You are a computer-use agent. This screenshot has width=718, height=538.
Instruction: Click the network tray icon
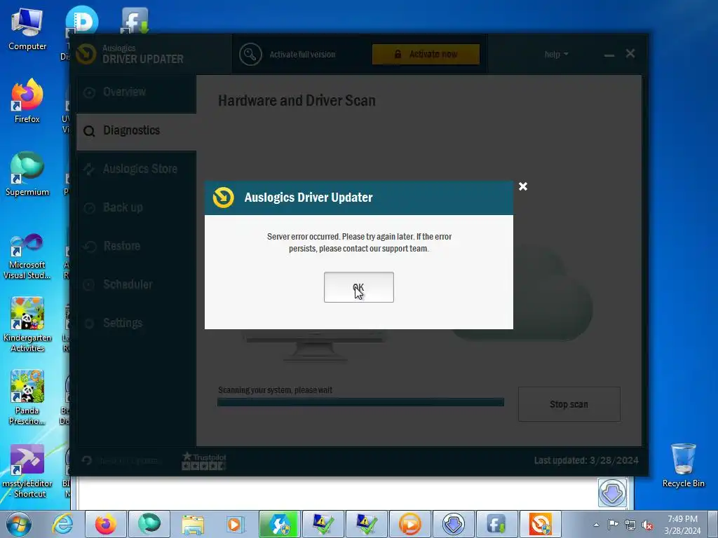click(630, 525)
